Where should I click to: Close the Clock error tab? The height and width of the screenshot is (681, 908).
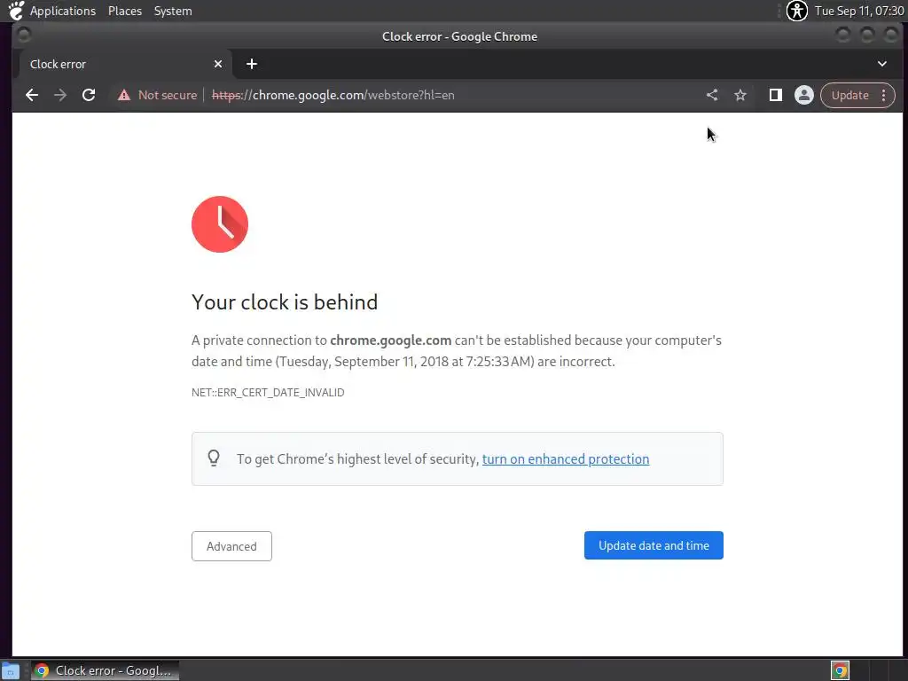click(x=218, y=64)
